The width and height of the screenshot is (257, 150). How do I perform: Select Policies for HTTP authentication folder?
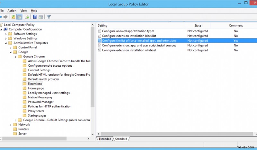50,106
